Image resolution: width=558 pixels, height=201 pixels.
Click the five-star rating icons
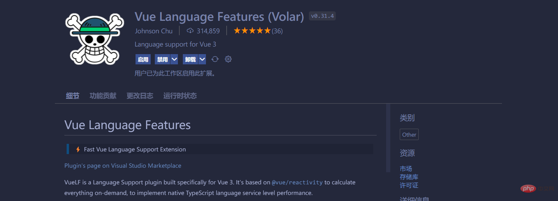pos(252,31)
